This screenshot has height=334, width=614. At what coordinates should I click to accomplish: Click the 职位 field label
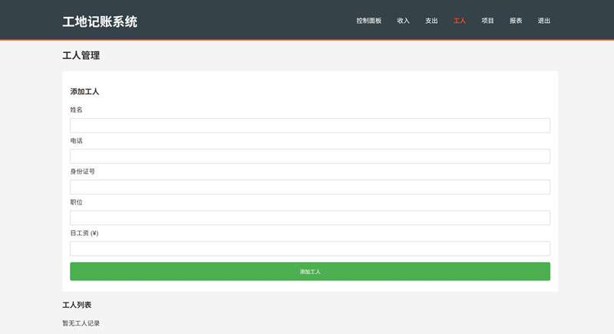(x=76, y=202)
